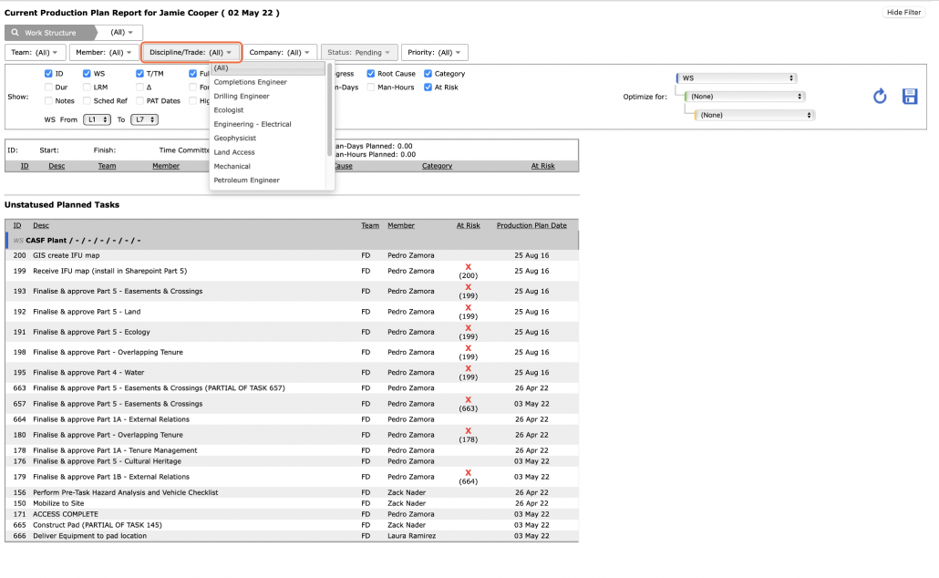Click the CASF Plant work structure row
Screen dimensions: 939x578
point(293,241)
